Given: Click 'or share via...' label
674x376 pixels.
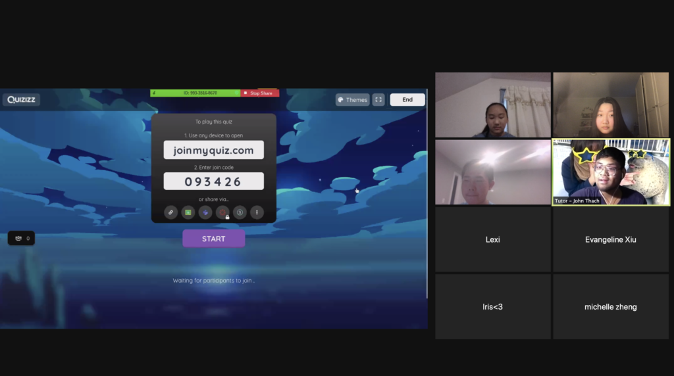Looking at the screenshot, I should (214, 199).
